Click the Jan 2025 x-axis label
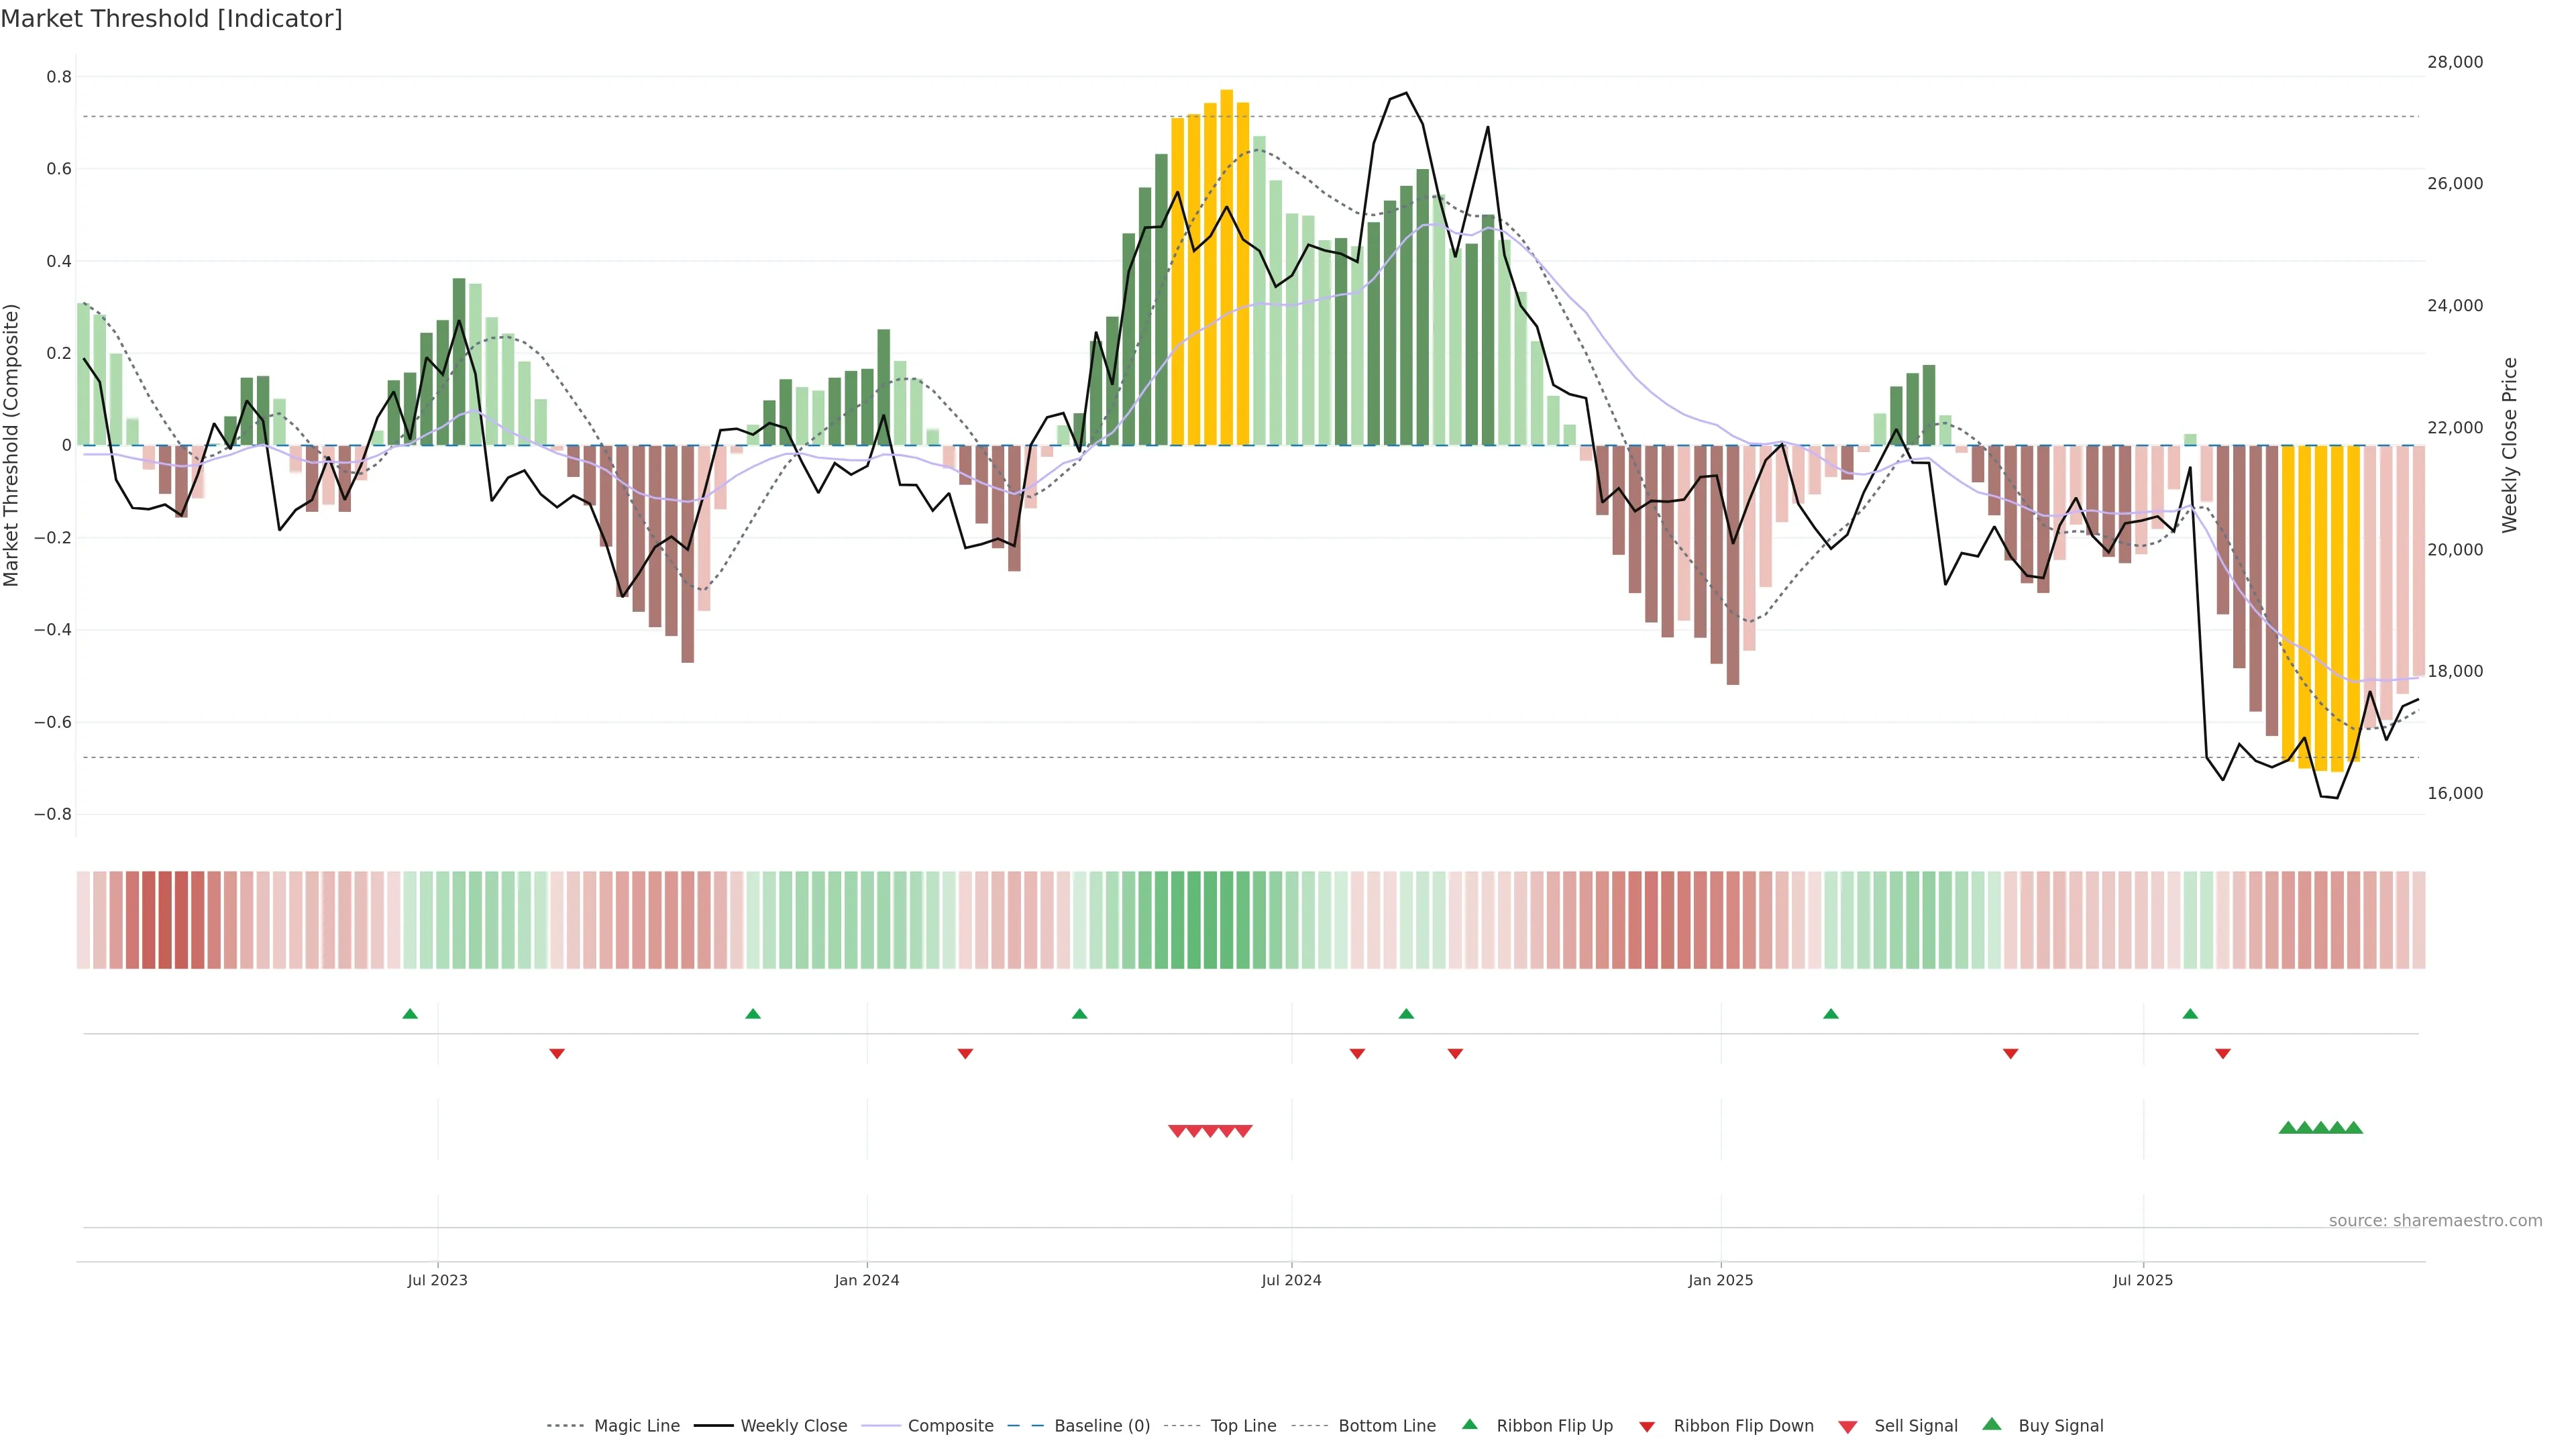Image resolution: width=2576 pixels, height=1449 pixels. 1720,1280
